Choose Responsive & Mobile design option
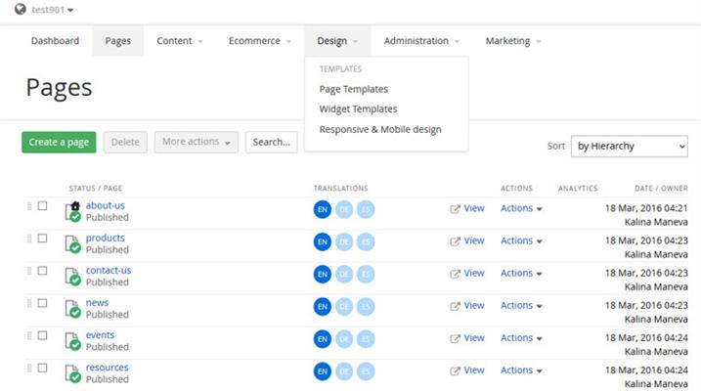 click(x=379, y=129)
